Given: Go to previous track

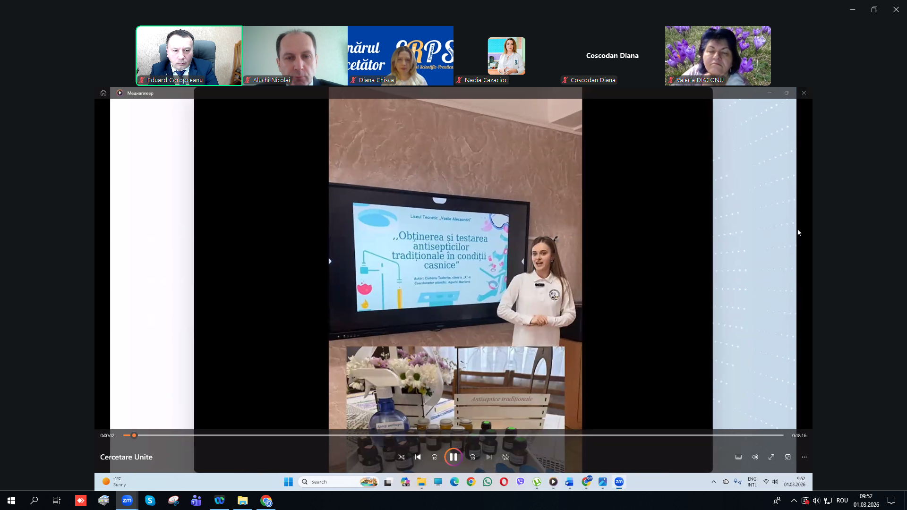Looking at the screenshot, I should 418,457.
